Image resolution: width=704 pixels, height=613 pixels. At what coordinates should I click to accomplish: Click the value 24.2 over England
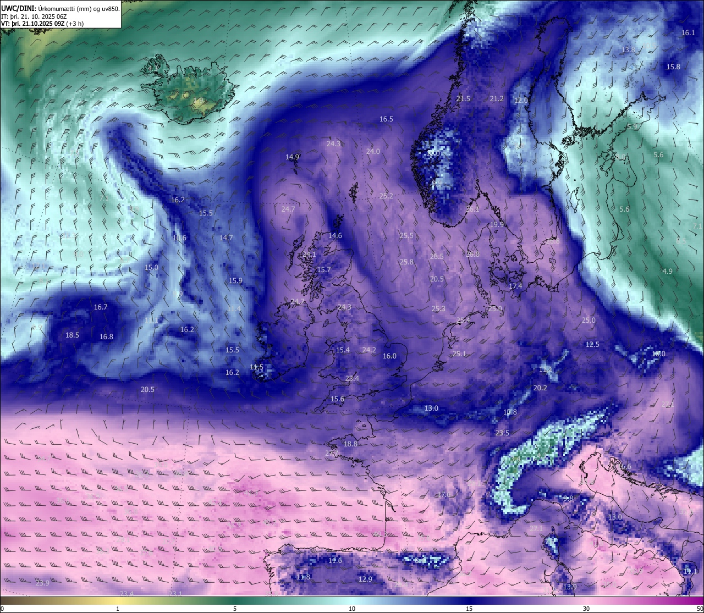coord(369,350)
